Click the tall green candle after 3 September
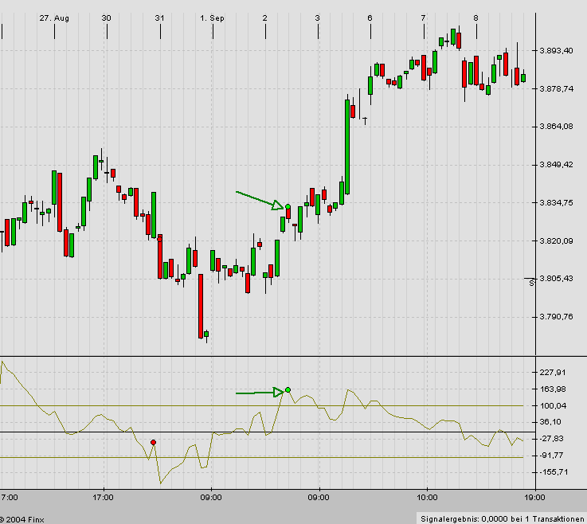587x524 pixels. [x=347, y=146]
